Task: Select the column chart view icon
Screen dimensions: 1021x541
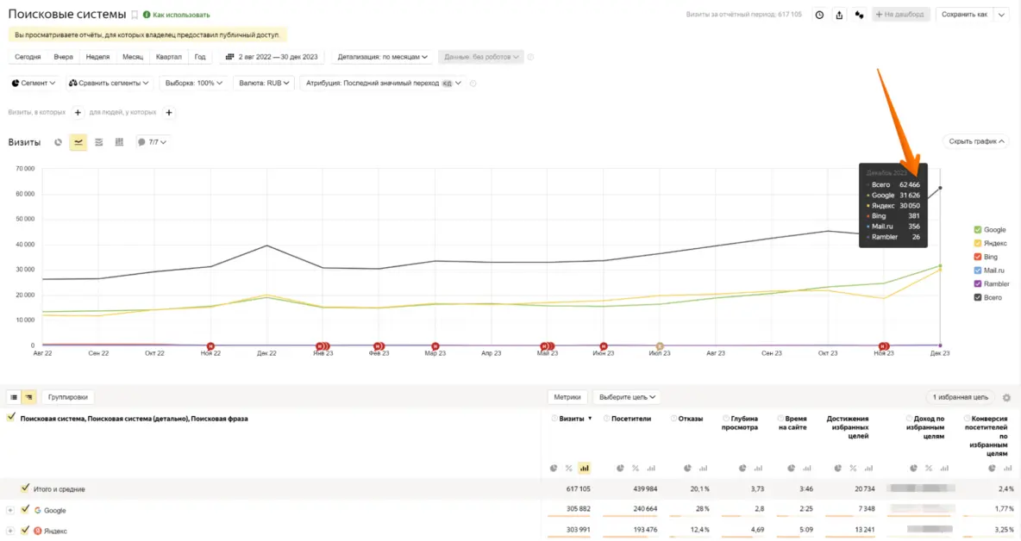Action: click(119, 142)
